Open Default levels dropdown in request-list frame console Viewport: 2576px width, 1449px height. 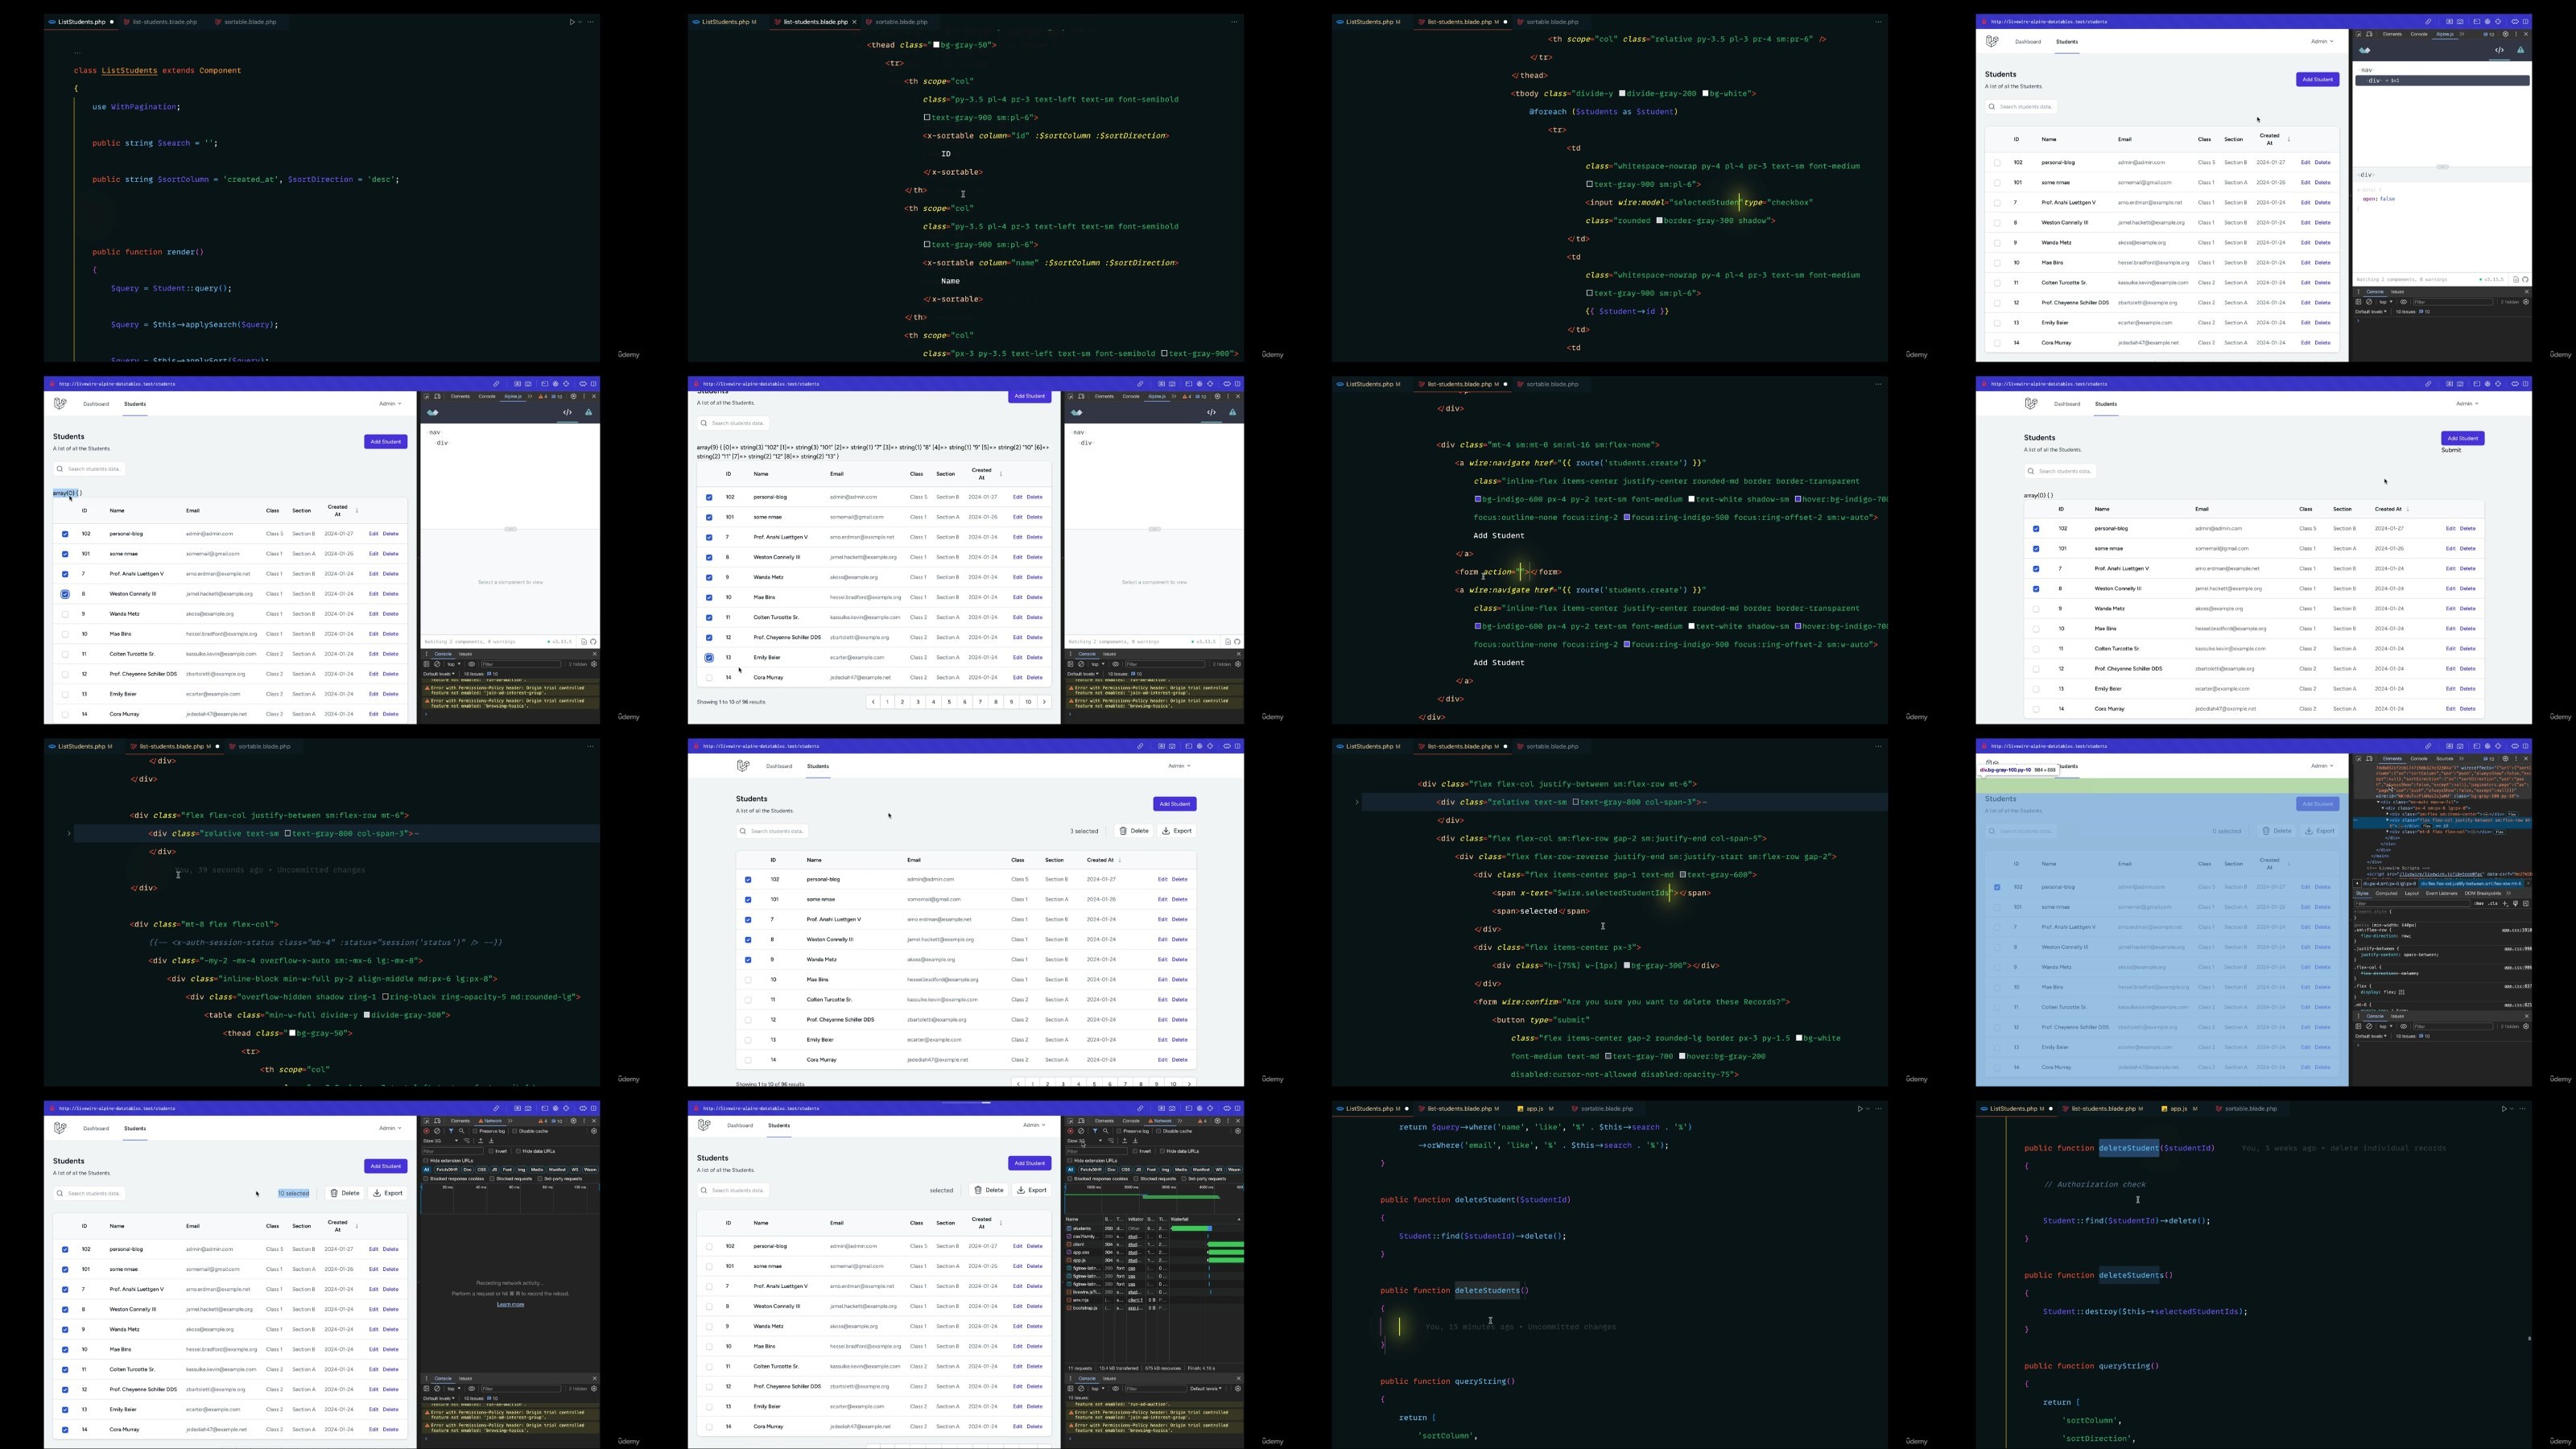tap(1206, 1388)
